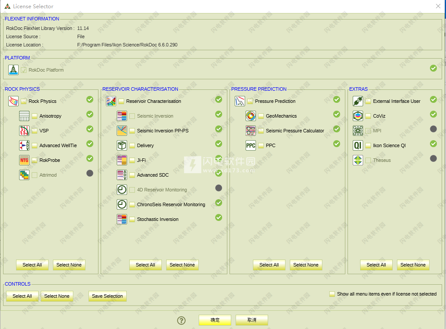Click the Ji-Fi module icon
The height and width of the screenshot is (329, 446).
[122, 160]
